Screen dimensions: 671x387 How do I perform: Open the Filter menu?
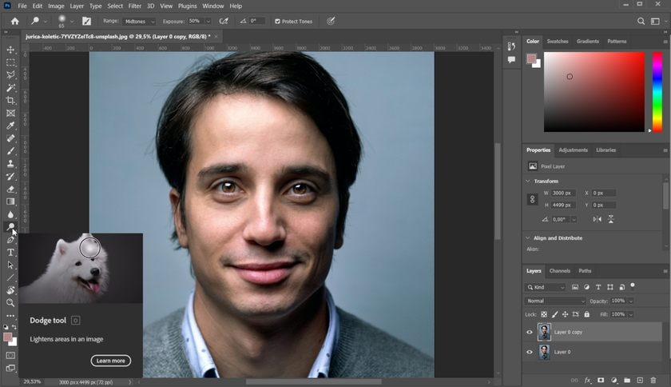[134, 6]
